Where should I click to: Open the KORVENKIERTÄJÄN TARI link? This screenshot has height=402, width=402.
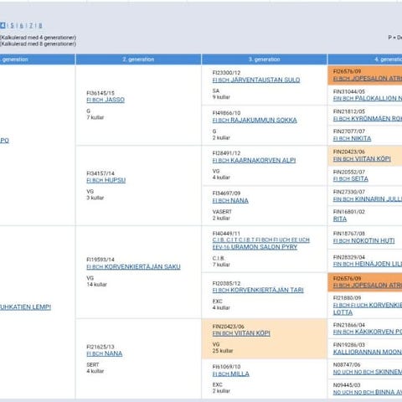(x=258, y=290)
